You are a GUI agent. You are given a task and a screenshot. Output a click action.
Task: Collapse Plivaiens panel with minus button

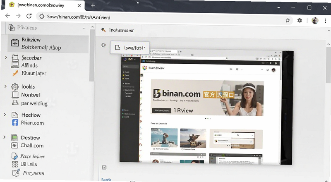click(x=84, y=28)
